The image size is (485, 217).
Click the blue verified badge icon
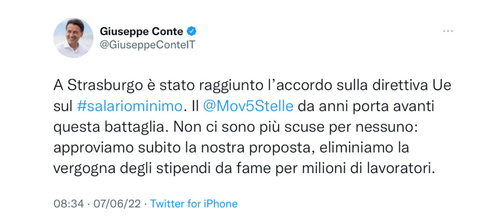[x=191, y=31]
